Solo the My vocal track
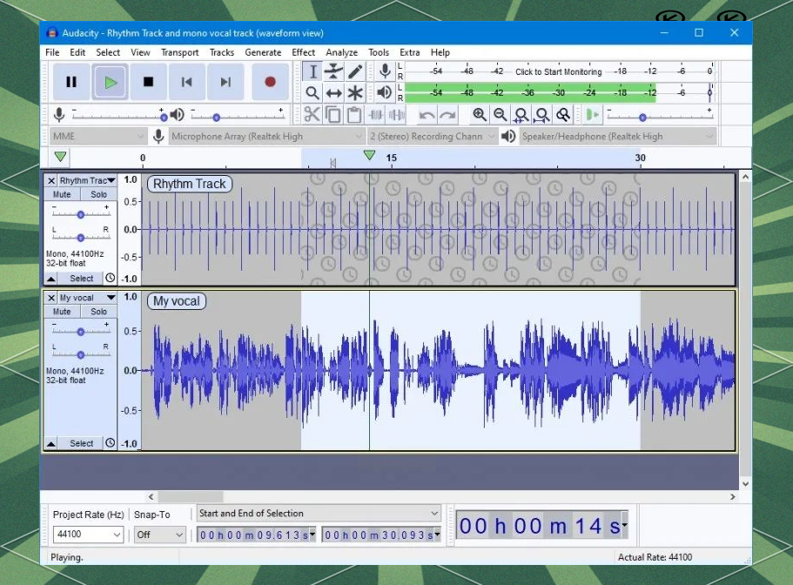The width and height of the screenshot is (793, 585). [98, 312]
